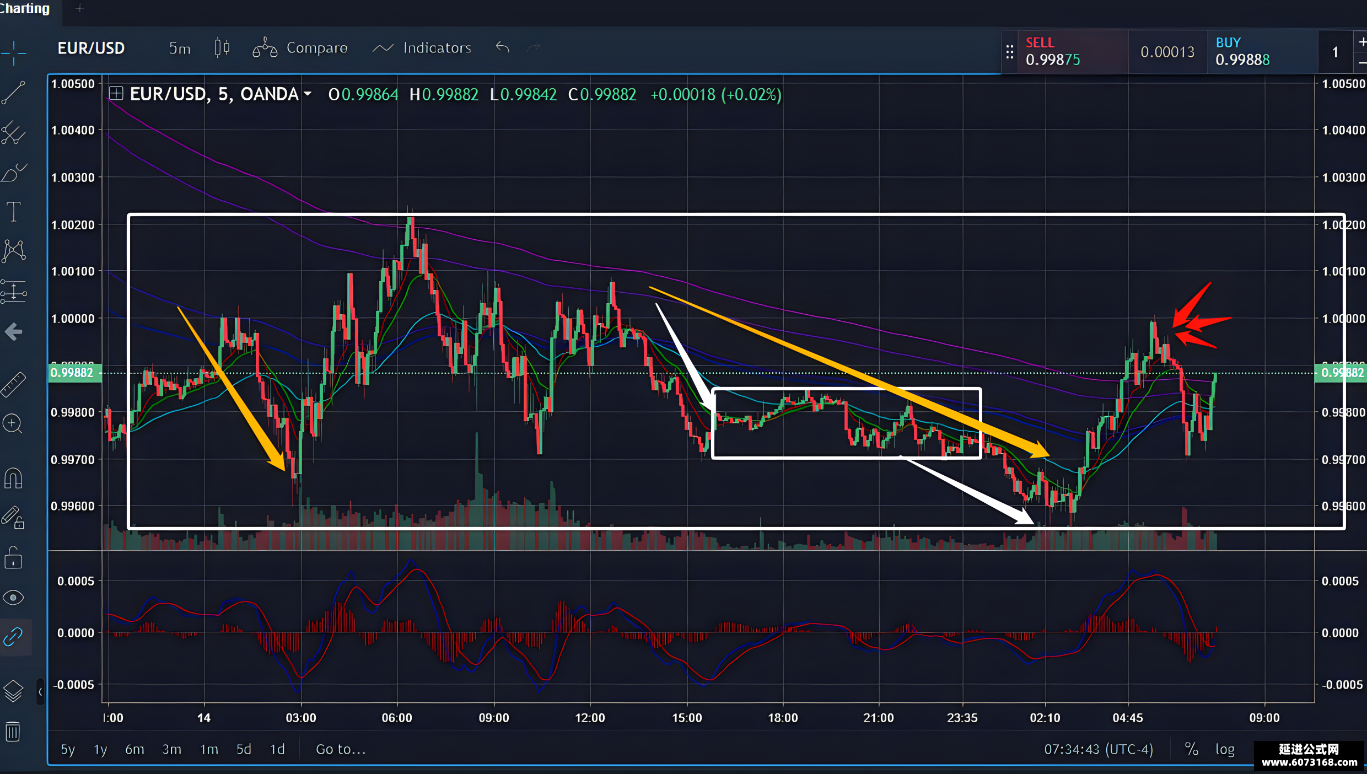Remove drawings with the trash icon
Screen dimensions: 1367x774
point(13,732)
